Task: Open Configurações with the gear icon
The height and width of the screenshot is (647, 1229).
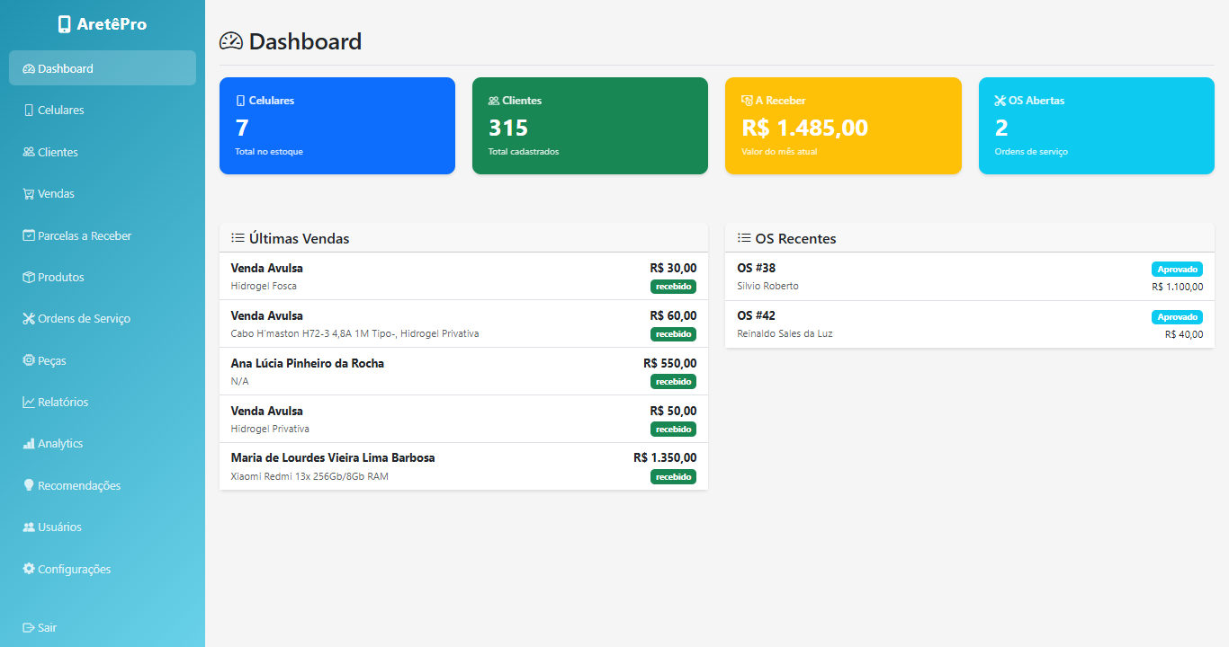Action: coord(27,569)
